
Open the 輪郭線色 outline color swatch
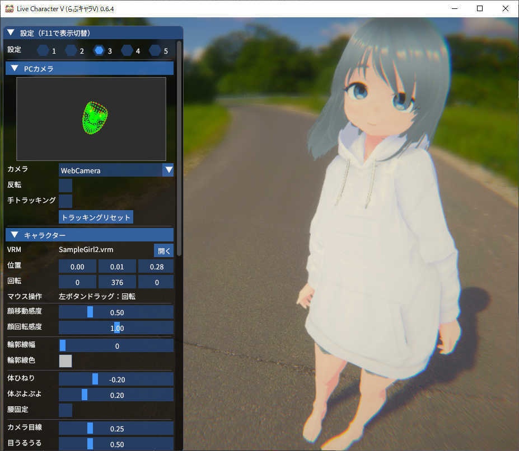tap(65, 361)
